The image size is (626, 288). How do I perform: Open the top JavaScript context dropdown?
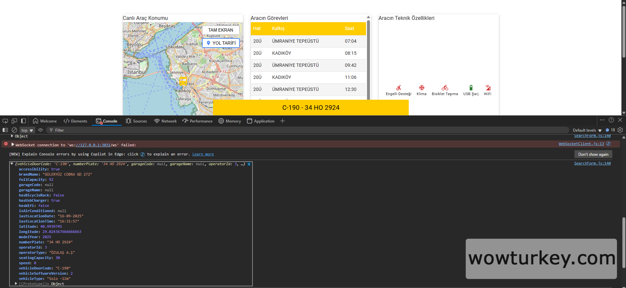(x=27, y=130)
